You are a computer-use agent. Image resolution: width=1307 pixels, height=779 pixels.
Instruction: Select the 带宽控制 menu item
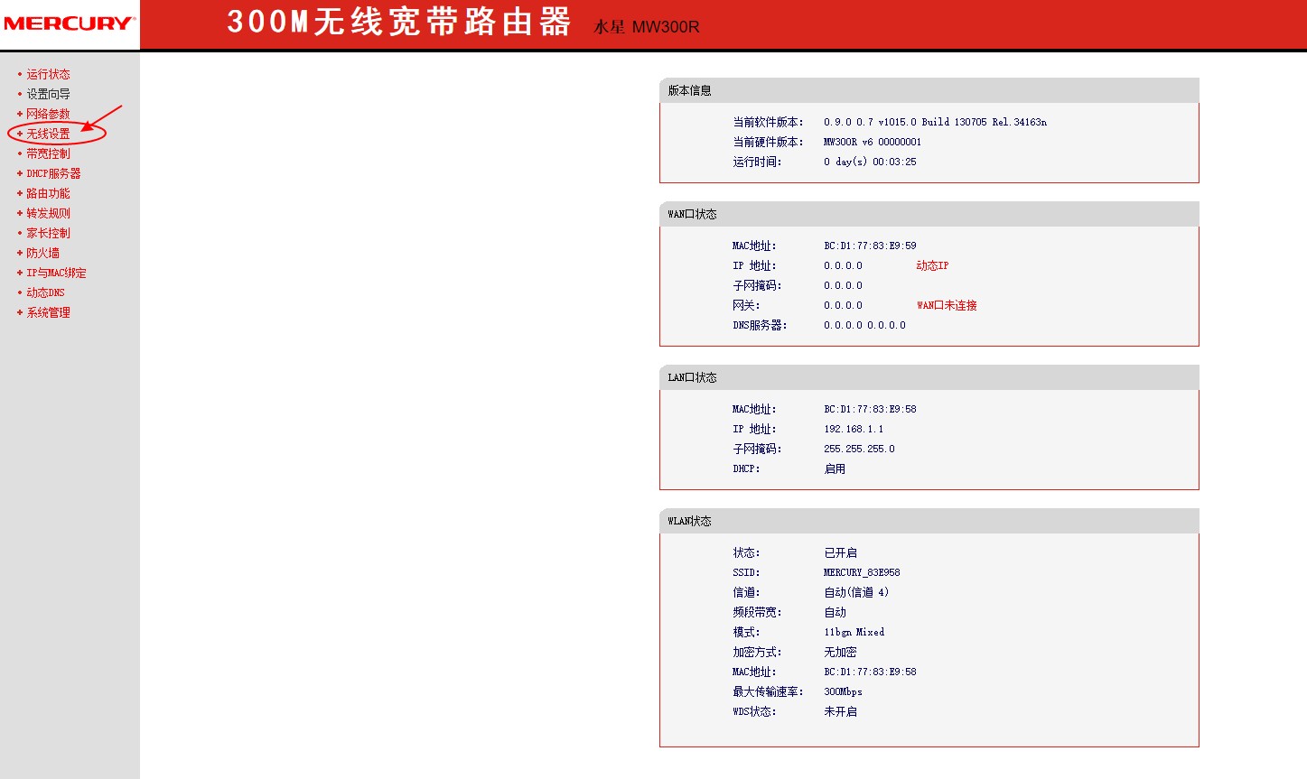click(46, 153)
